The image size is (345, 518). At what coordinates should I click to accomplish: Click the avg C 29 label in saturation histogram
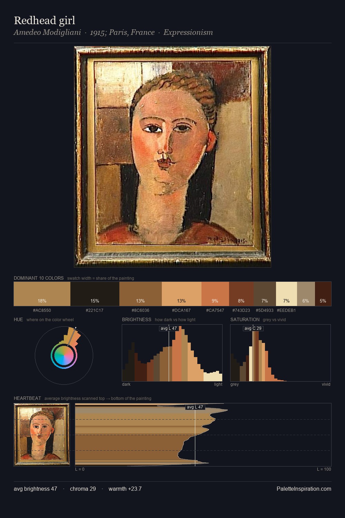[253, 328]
